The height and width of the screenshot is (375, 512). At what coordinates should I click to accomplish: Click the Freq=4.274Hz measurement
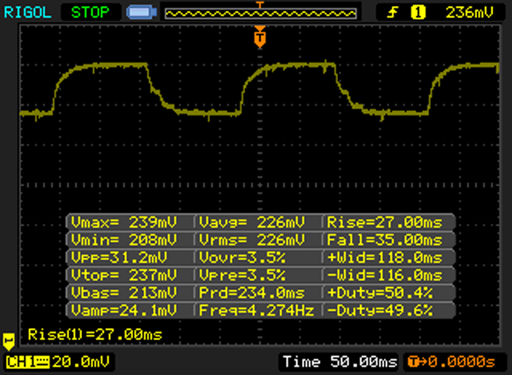tap(256, 310)
